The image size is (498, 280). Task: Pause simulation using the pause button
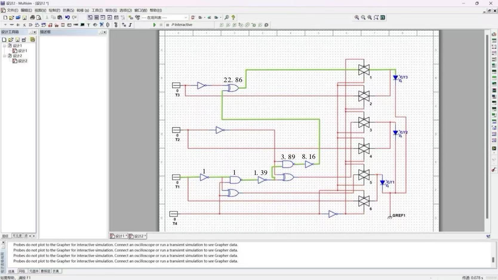161,25
